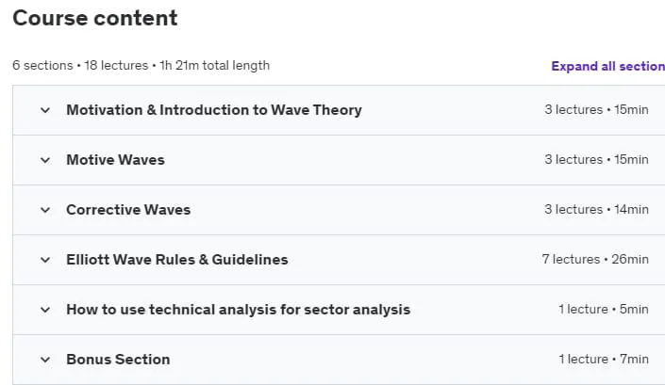Select the Bonus Section heading
The height and width of the screenshot is (385, 665).
(118, 360)
